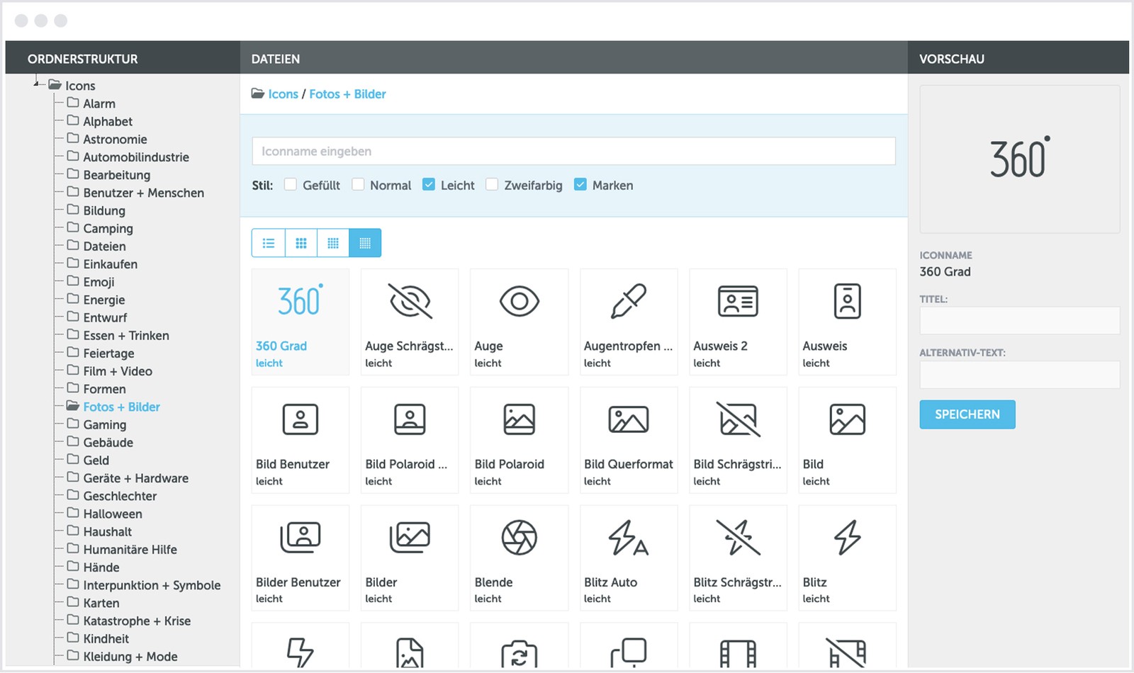This screenshot has width=1134, height=673.
Task: Switch to list view layout
Action: coord(269,243)
